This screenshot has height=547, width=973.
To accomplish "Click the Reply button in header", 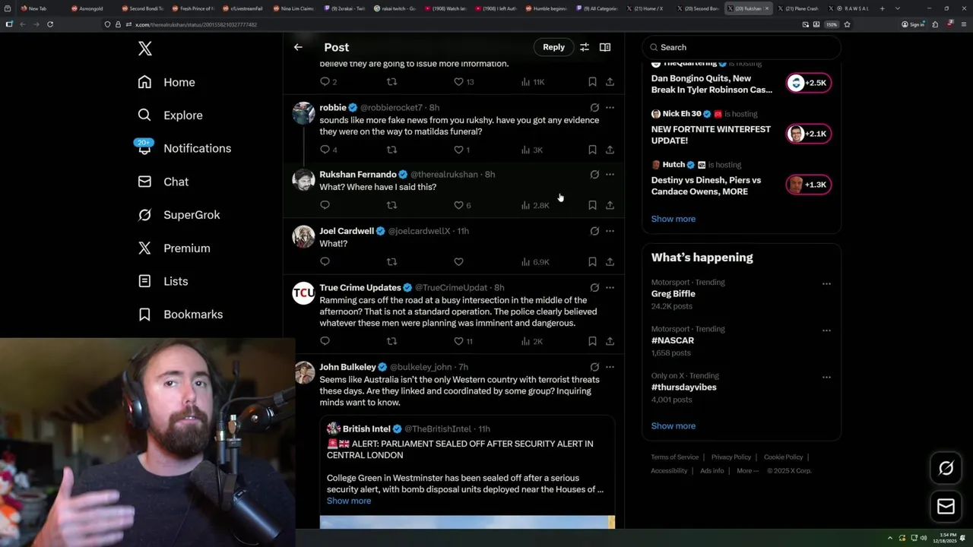I will (x=553, y=47).
